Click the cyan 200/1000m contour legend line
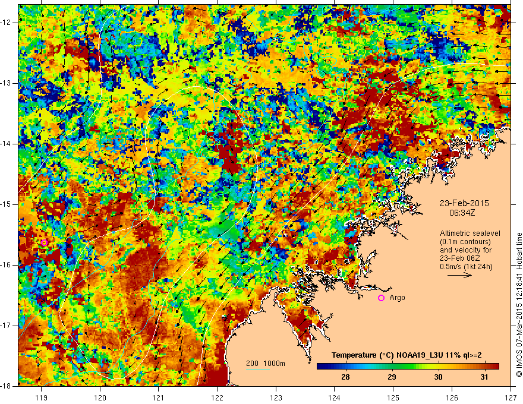Screen dimensions: 523x404 (258, 370)
